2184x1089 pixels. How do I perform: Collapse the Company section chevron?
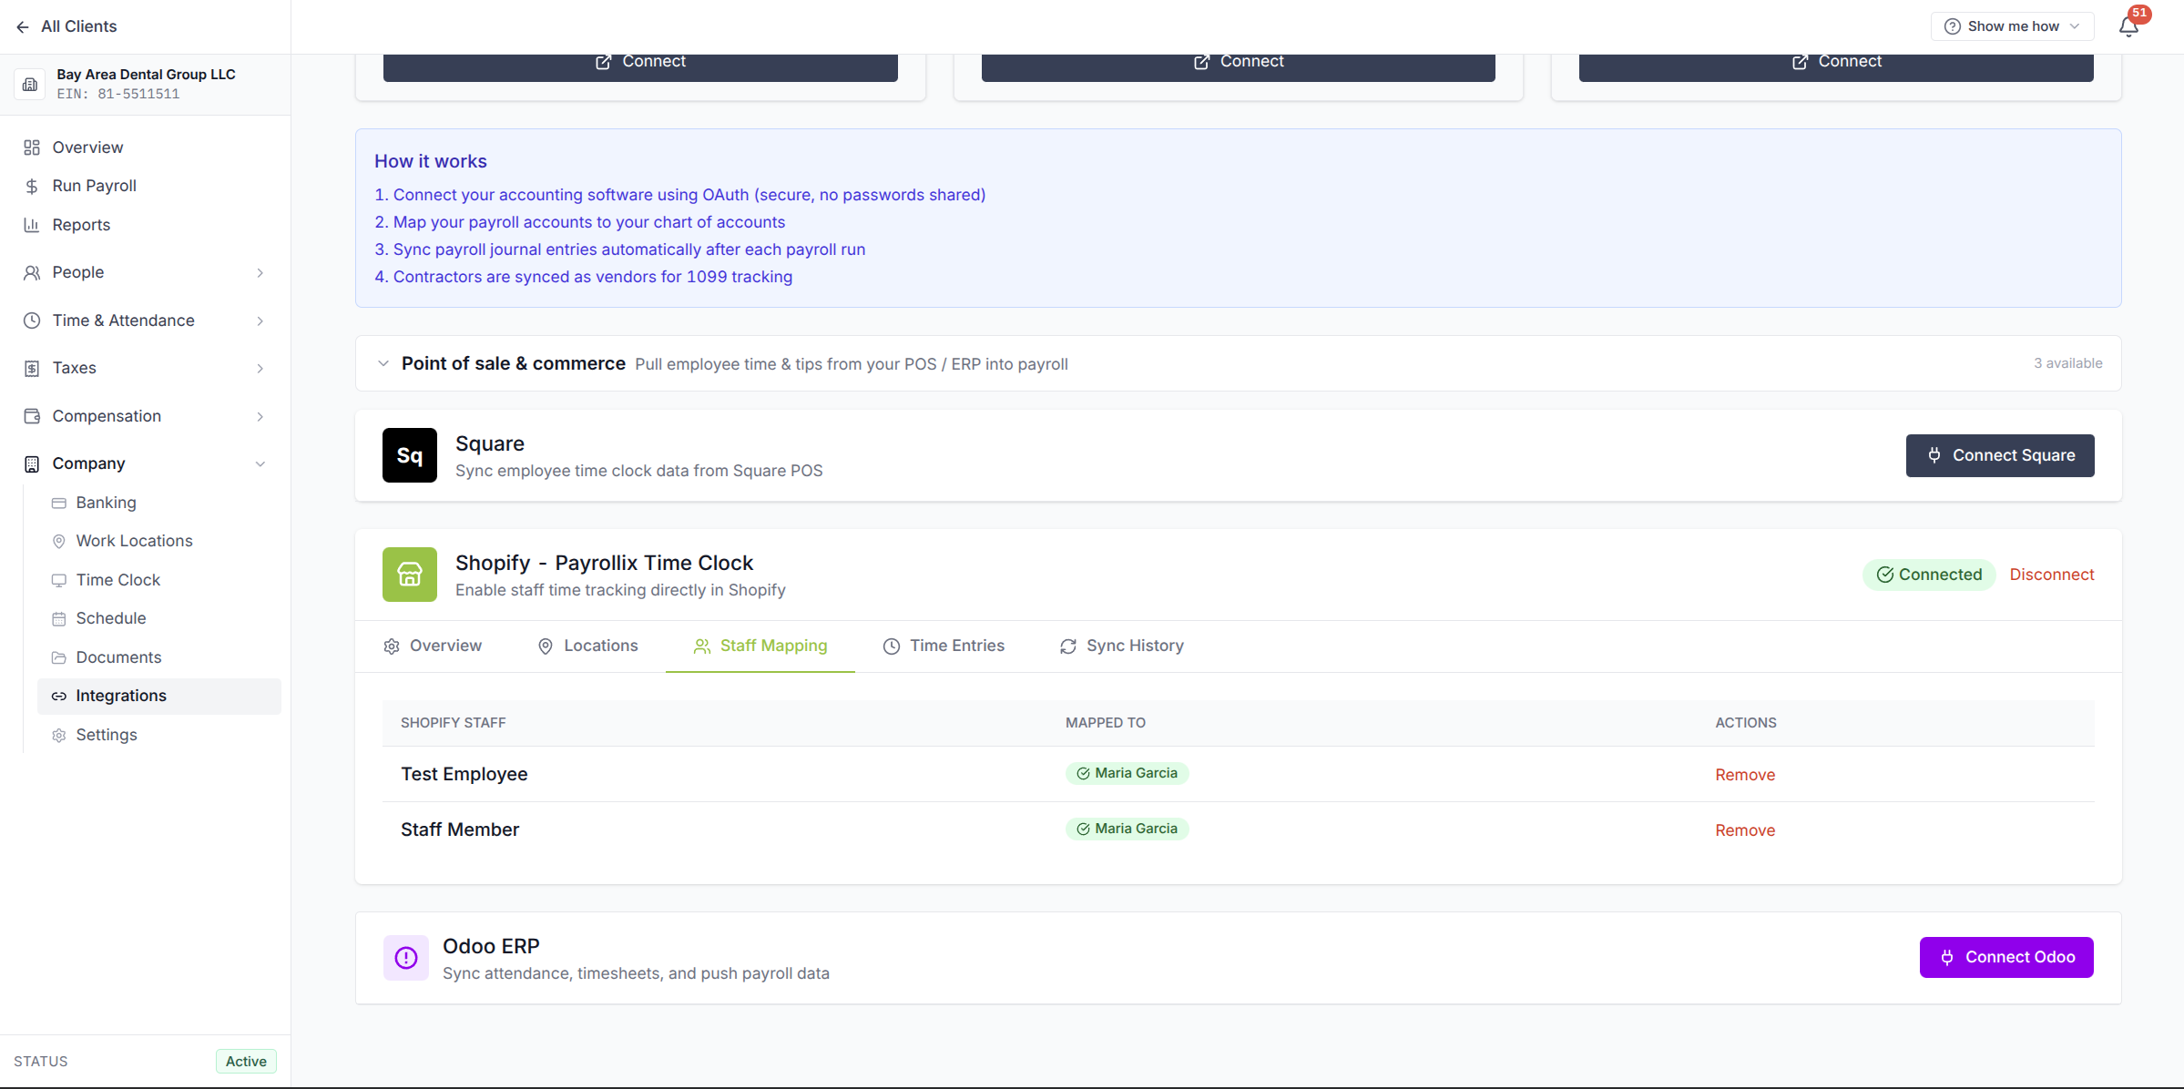[260, 463]
